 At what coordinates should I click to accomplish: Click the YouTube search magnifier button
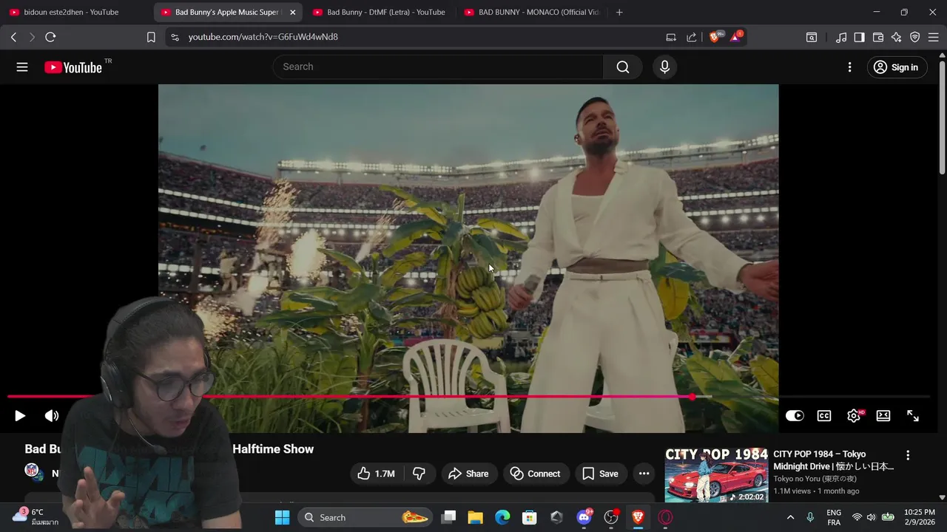[623, 67]
